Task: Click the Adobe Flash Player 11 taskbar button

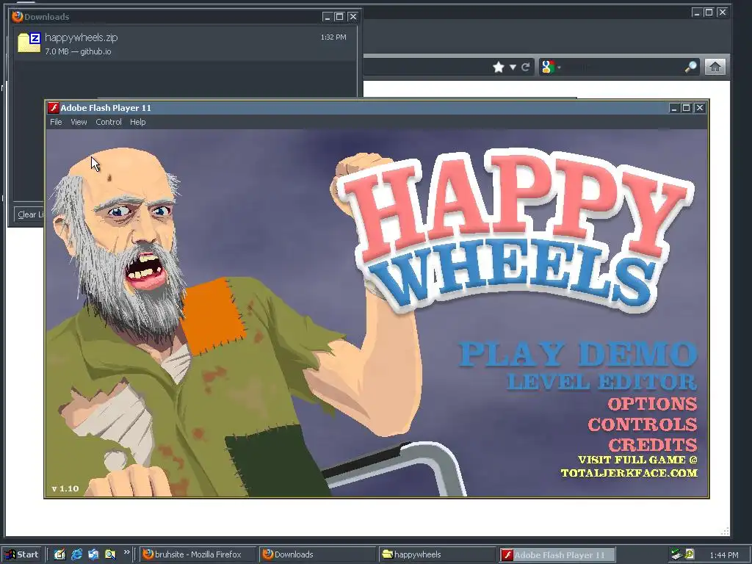Action: point(557,555)
